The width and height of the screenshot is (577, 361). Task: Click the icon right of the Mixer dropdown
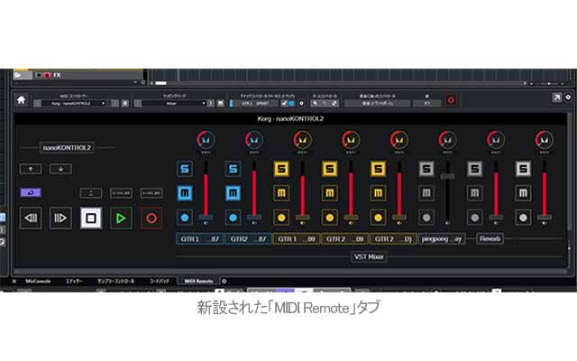(x=211, y=104)
